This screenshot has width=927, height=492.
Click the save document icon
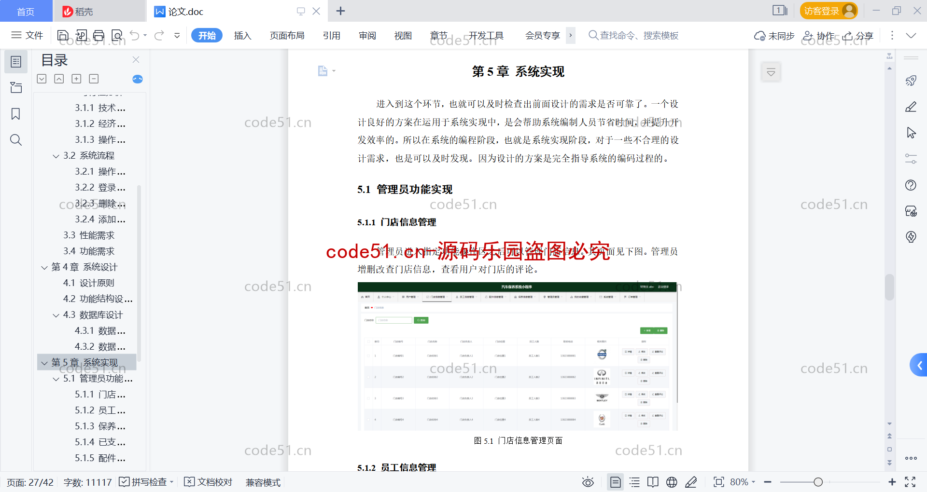63,35
